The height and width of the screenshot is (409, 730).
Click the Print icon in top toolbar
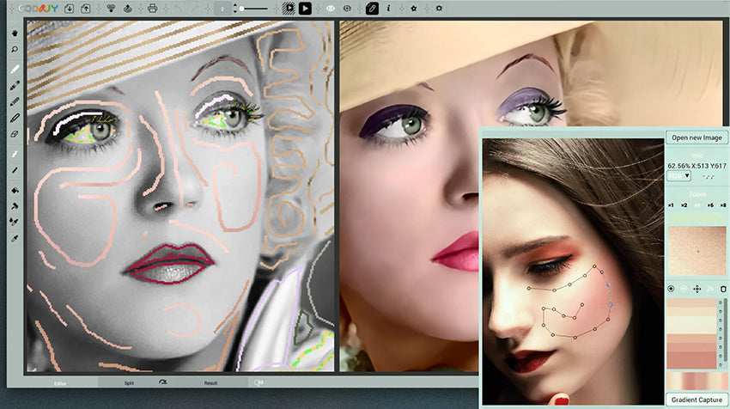point(152,8)
